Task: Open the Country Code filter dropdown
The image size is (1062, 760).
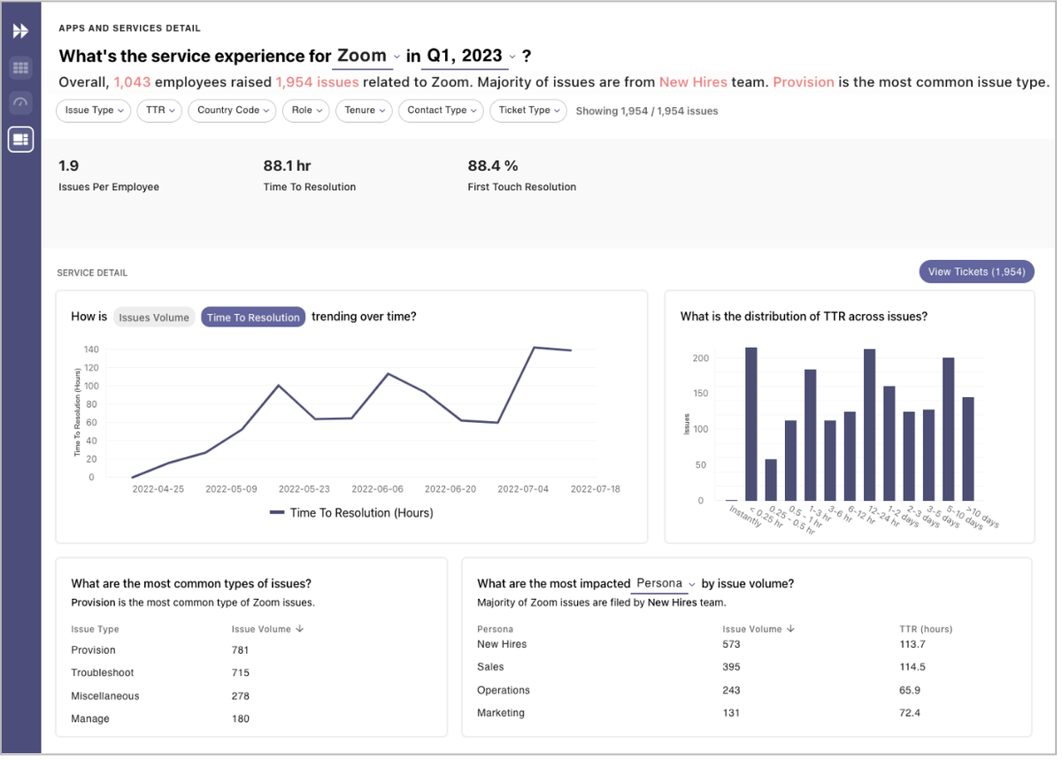Action: [x=232, y=111]
